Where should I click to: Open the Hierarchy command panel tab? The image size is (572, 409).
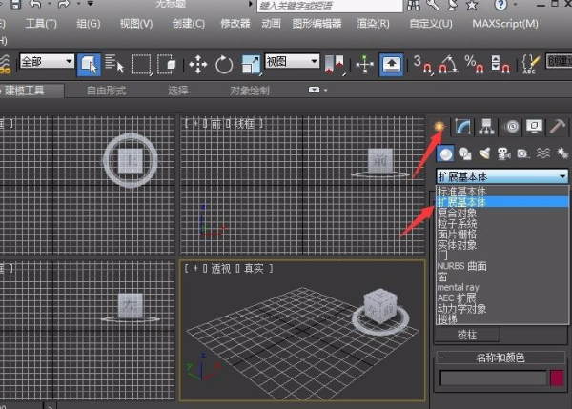point(486,127)
